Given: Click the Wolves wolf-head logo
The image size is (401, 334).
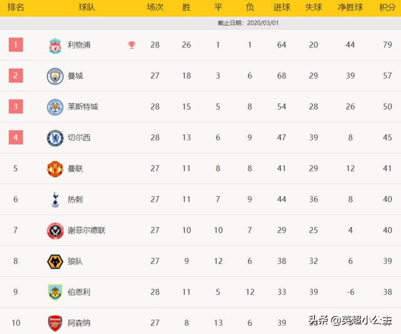Looking at the screenshot, I should [x=55, y=262].
